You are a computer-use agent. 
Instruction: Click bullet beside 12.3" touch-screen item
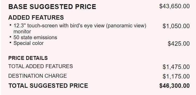pyautogui.click(x=10, y=25)
